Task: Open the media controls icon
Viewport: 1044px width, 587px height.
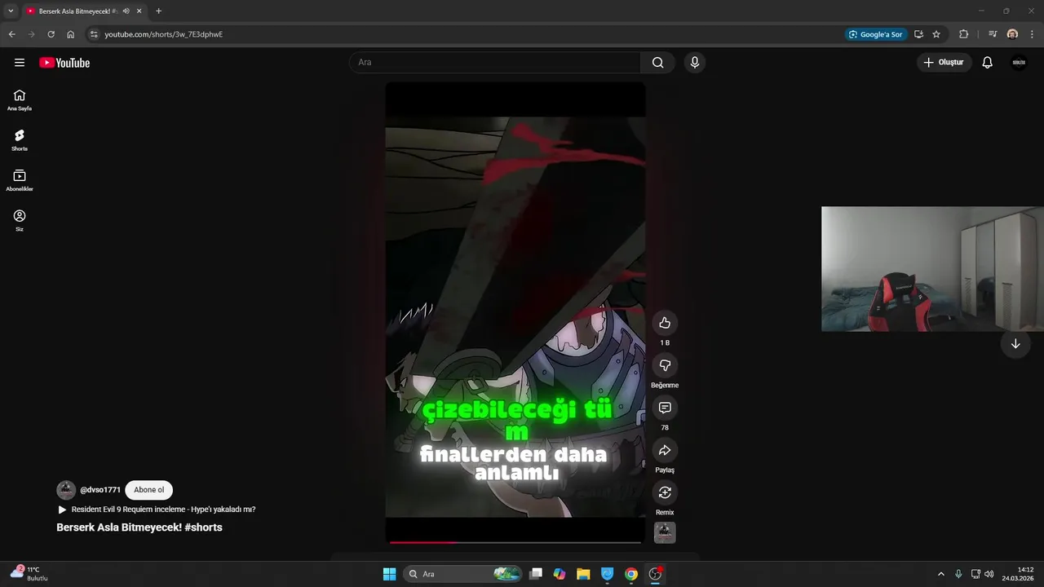Action: point(993,34)
